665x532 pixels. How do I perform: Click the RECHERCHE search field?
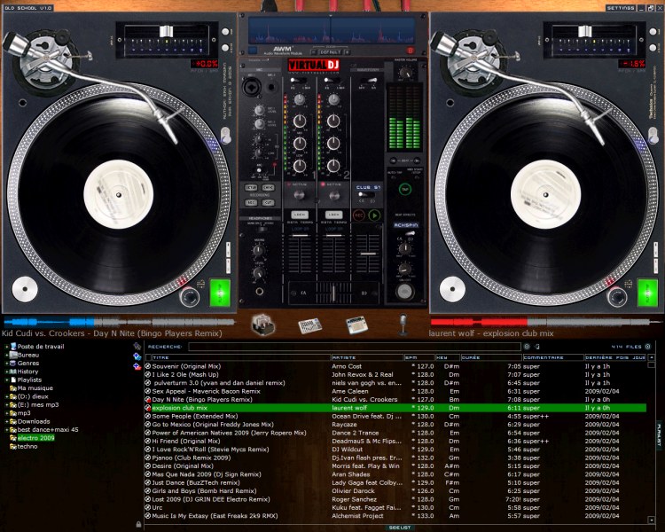pyautogui.click(x=354, y=347)
